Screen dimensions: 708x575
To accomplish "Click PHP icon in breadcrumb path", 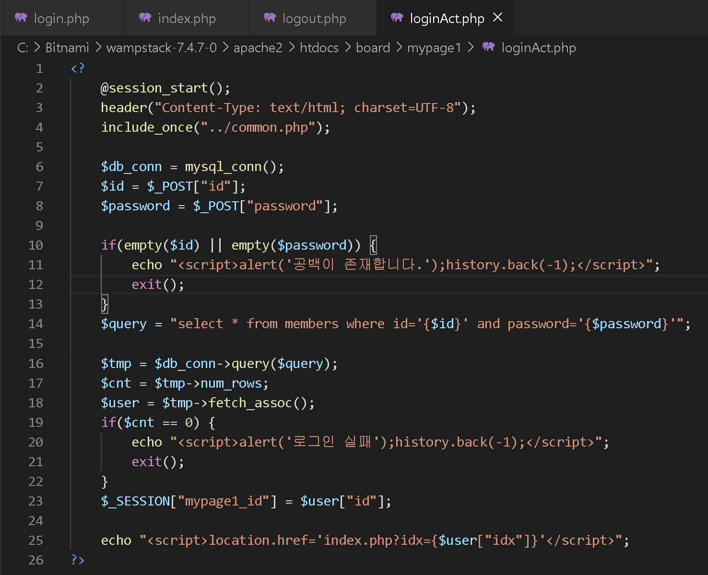I will coord(489,47).
